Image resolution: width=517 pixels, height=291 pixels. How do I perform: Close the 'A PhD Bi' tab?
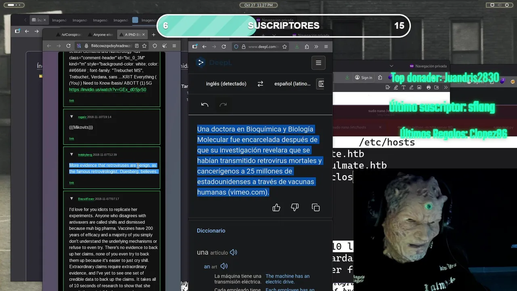point(143,35)
